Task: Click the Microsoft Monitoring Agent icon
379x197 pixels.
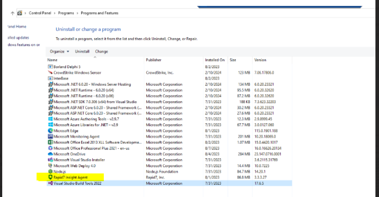Action: point(50,136)
